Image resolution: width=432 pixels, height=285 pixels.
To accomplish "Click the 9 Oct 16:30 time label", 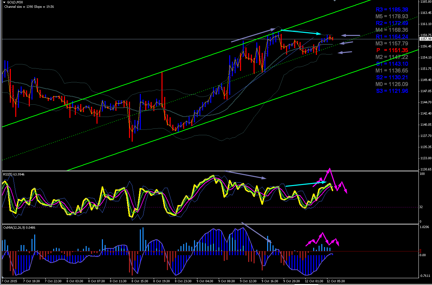I will pos(270,281).
